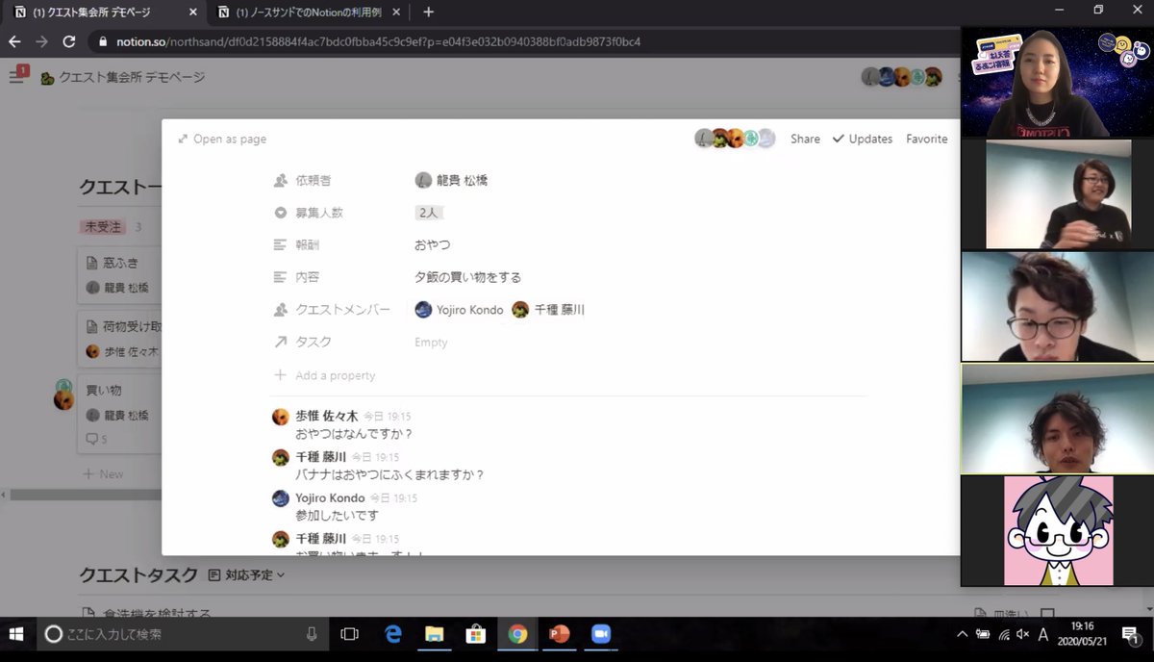Open the Notion sidebar hamburger menu
The image size is (1154, 662).
(16, 77)
